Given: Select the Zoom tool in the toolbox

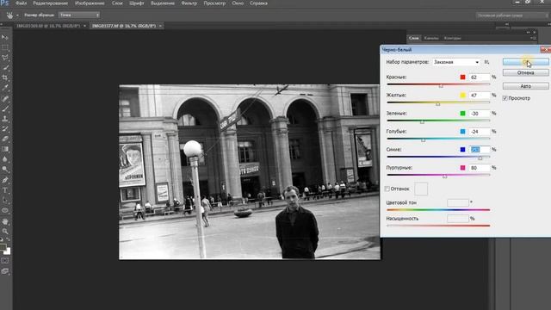Looking at the screenshot, I should tap(5, 232).
